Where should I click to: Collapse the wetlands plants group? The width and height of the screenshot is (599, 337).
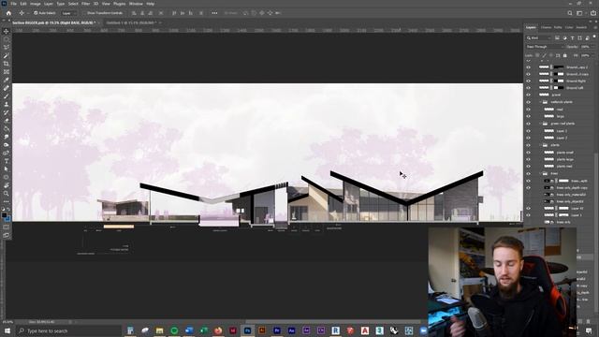(540, 102)
